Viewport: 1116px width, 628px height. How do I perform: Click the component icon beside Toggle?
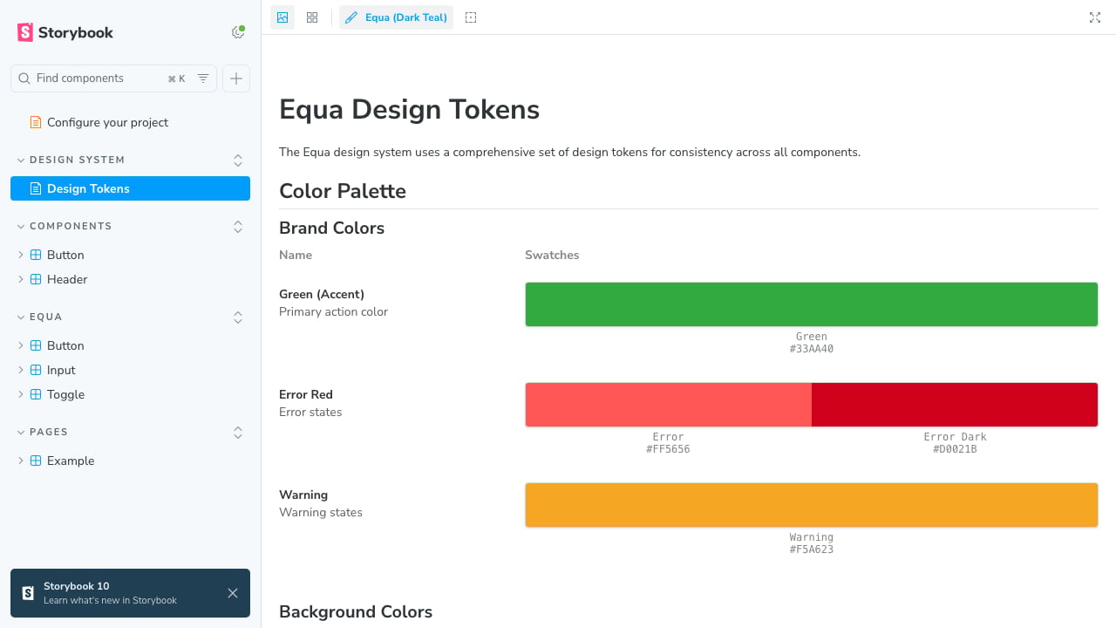(36, 394)
